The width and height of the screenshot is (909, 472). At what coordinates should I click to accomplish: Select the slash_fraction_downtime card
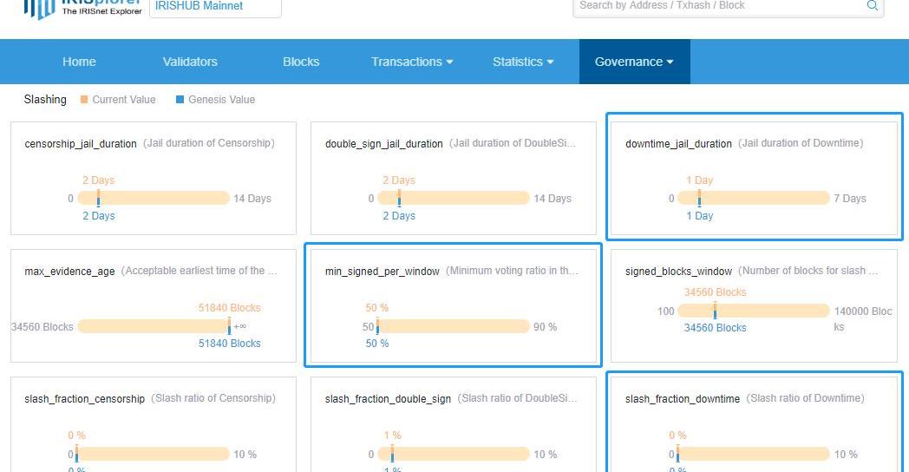click(754, 421)
